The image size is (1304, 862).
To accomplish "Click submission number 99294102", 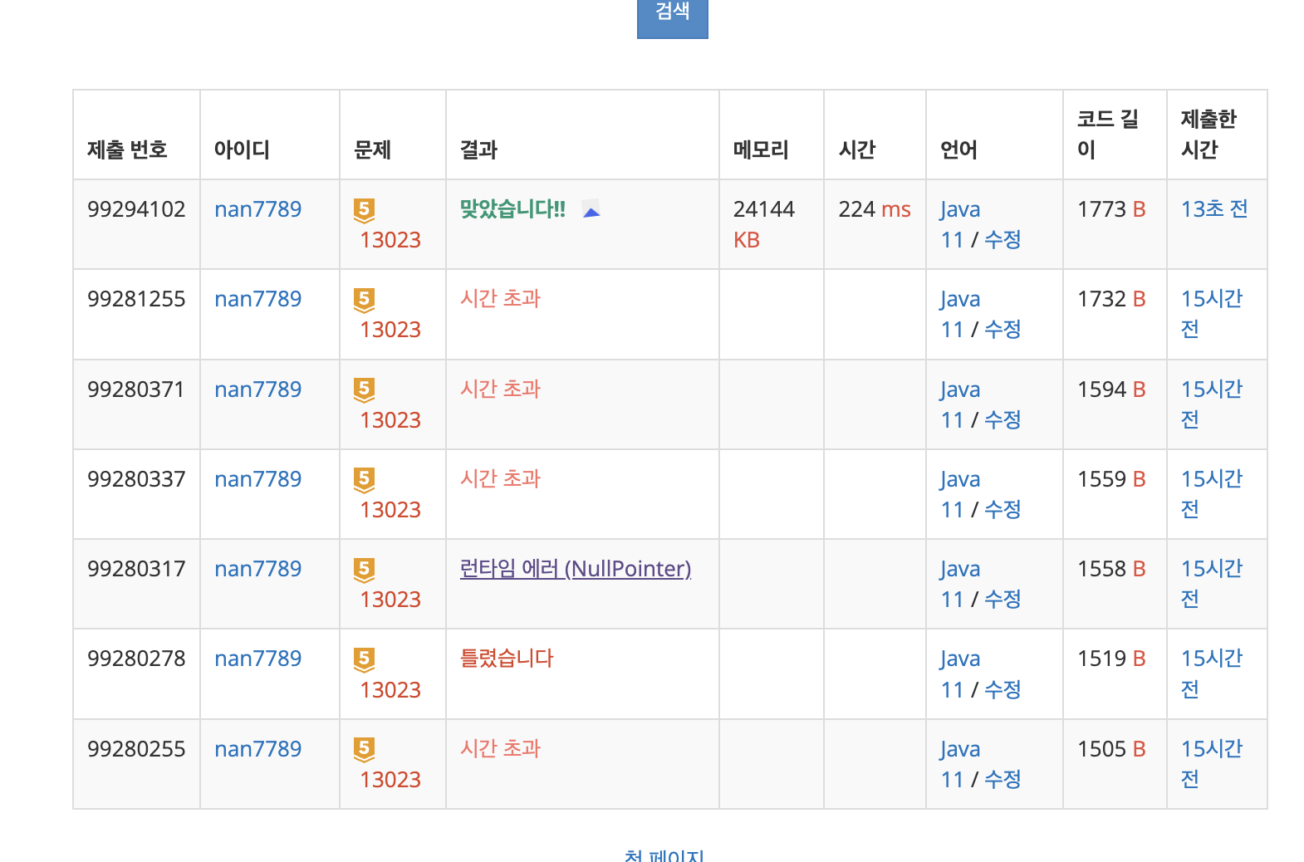I will point(136,209).
